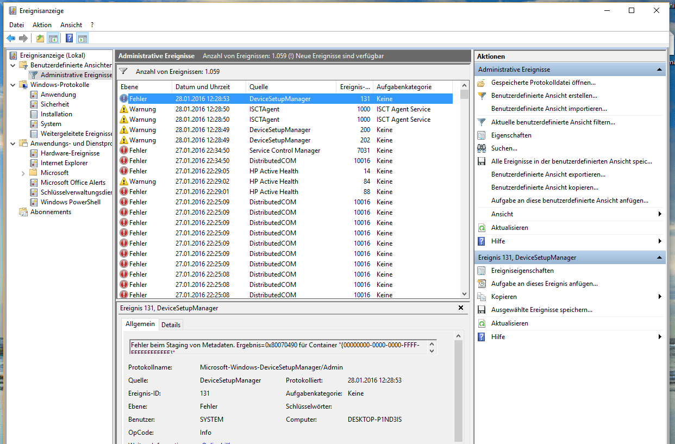Select the Anwendung log icon in tree
Viewport: 675px width, 444px height.
[34, 95]
